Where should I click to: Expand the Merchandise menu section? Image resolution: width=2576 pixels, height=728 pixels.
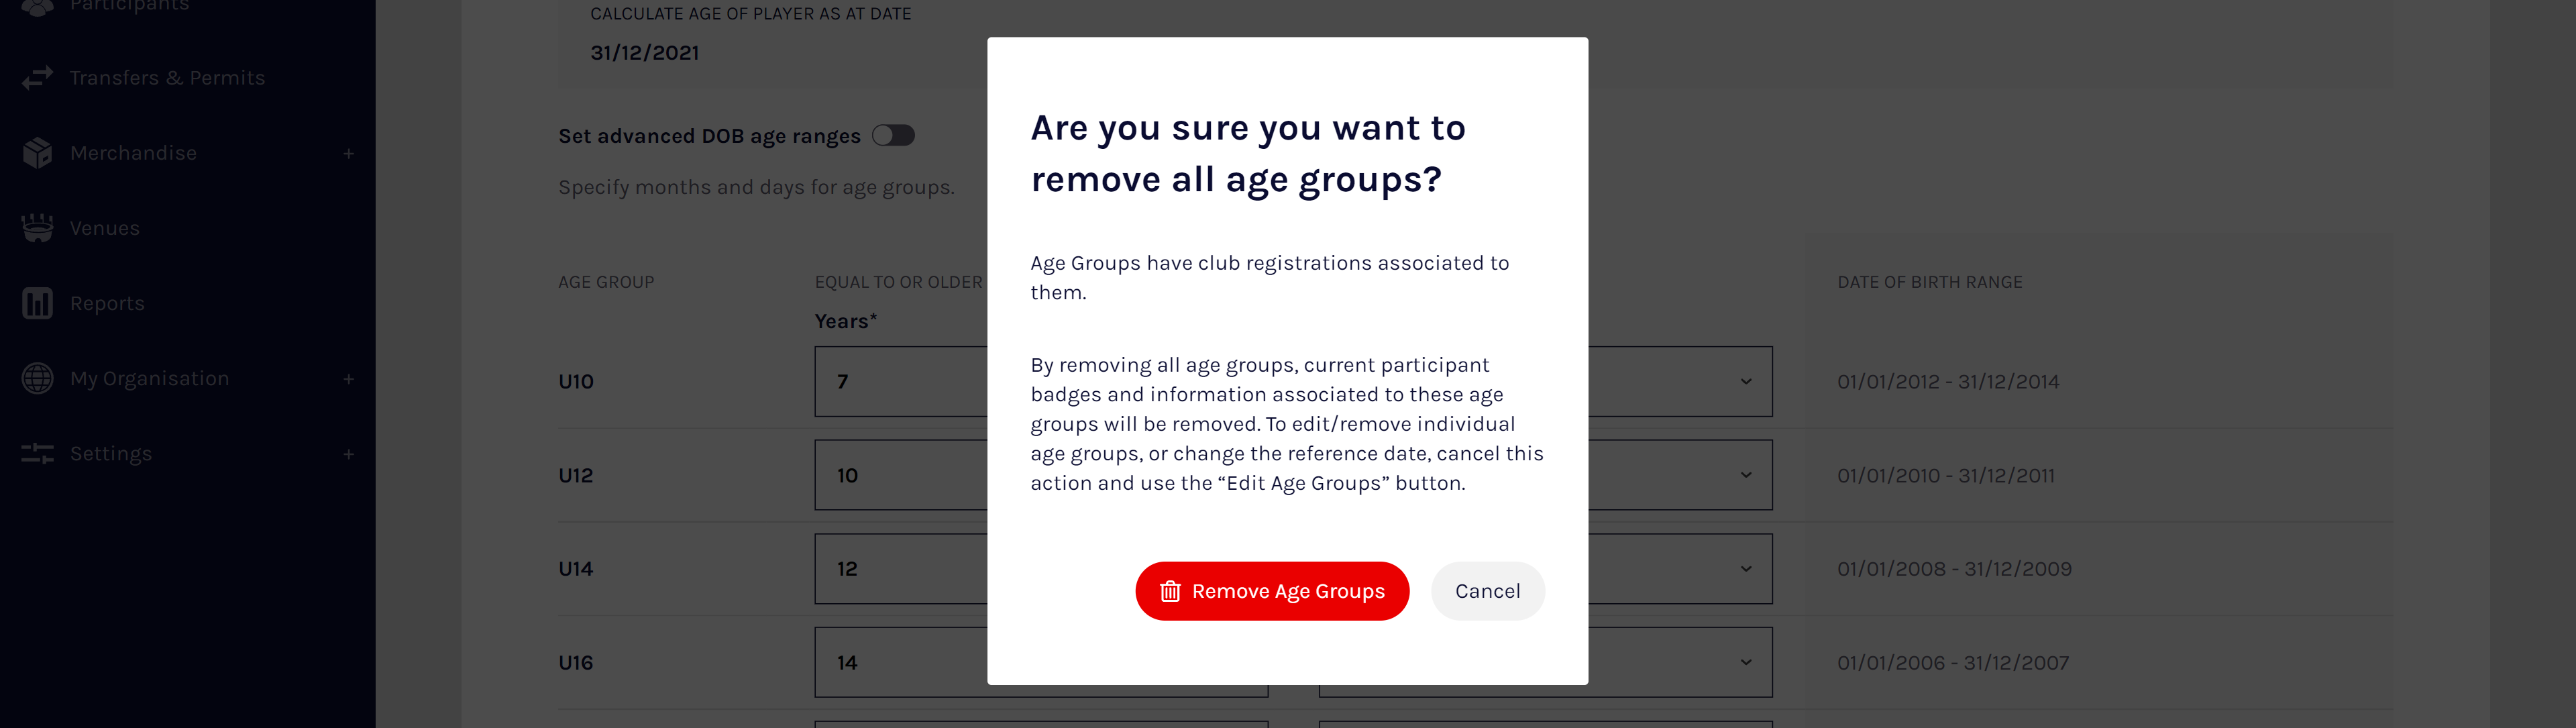(x=348, y=152)
